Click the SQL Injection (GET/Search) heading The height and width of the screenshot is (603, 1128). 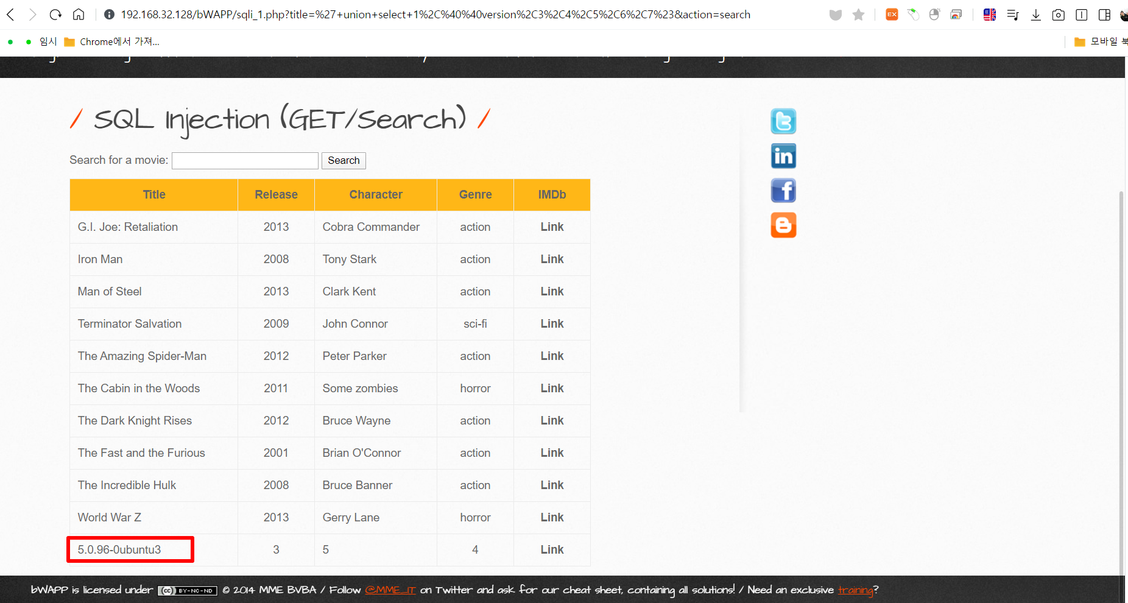(280, 119)
